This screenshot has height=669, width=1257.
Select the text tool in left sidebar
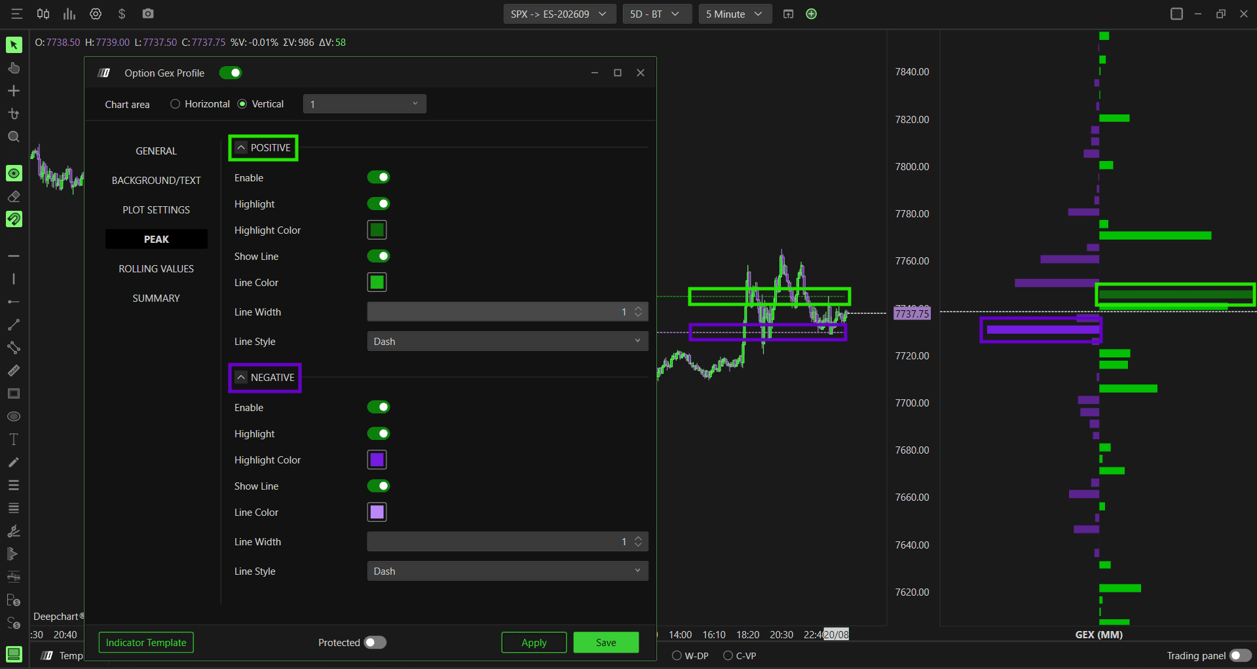click(14, 439)
